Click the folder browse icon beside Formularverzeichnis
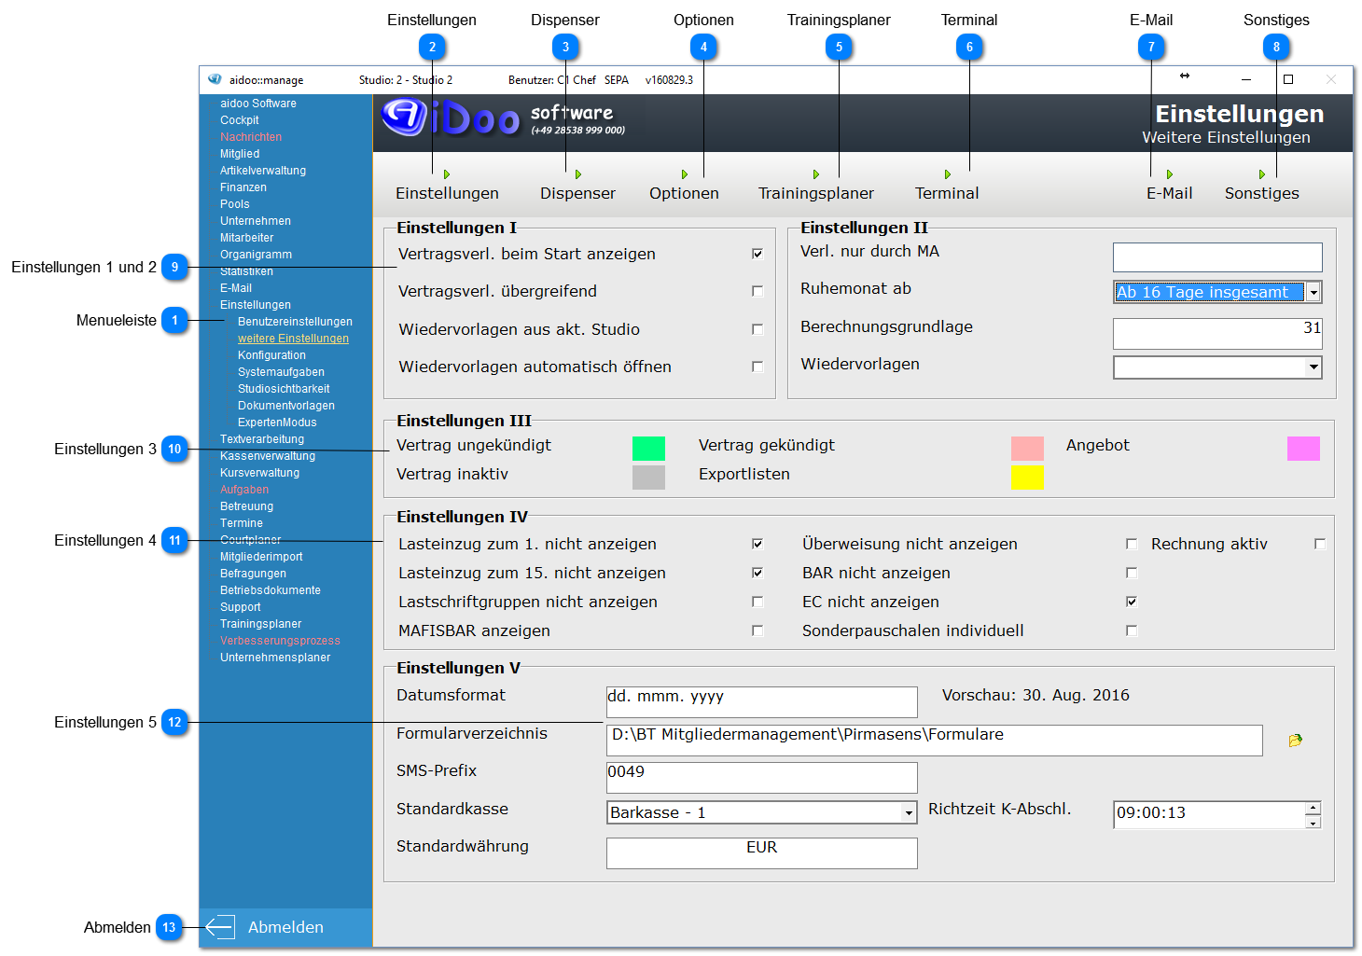 [1295, 741]
